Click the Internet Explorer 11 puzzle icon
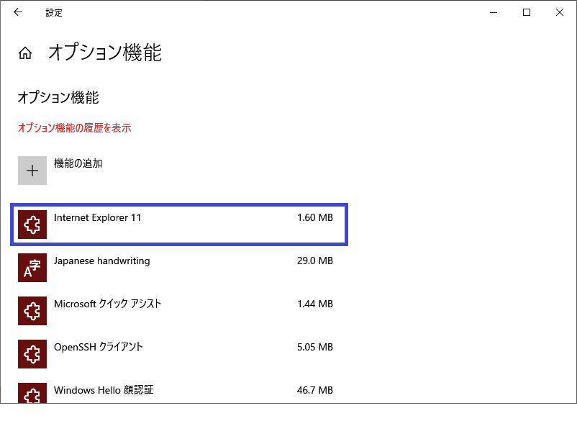 [32, 225]
